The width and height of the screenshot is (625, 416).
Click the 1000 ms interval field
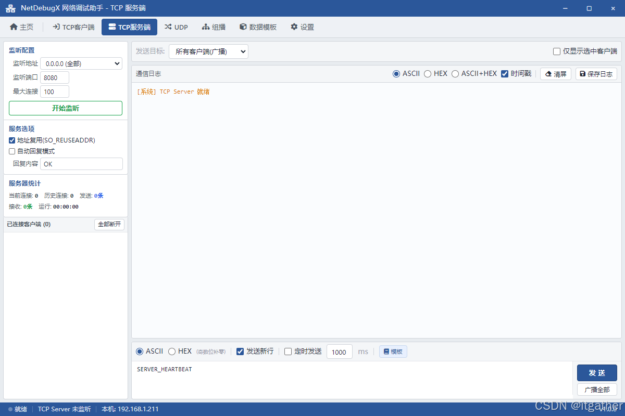tap(340, 352)
